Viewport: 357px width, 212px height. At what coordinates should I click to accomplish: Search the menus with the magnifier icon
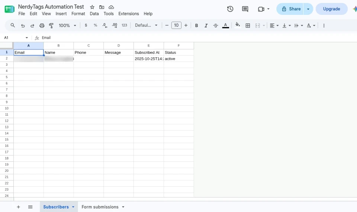click(13, 25)
